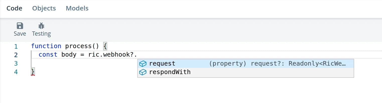Image resolution: width=382 pixels, height=103 pixels.
Task: Open the Models tab
Action: pyautogui.click(x=77, y=8)
